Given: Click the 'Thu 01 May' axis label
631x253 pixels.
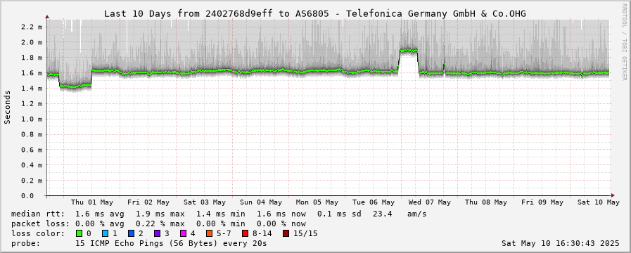Looking at the screenshot, I should tap(92, 202).
